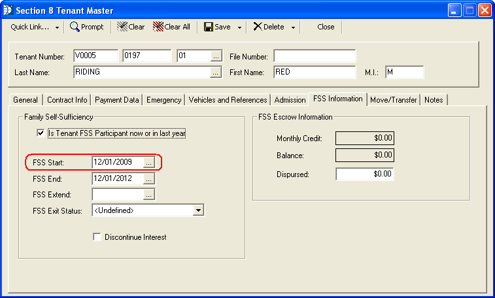This screenshot has width=495, height=298.
Task: Delete the tenant record
Action: (269, 27)
